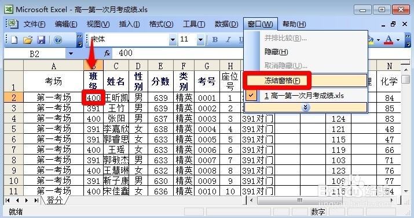The height and width of the screenshot is (218, 414).
Task: Select the 化学 header cell
Action: (x=390, y=81)
